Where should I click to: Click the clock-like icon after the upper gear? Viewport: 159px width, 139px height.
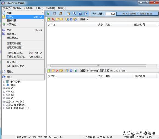[x=75, y=19]
